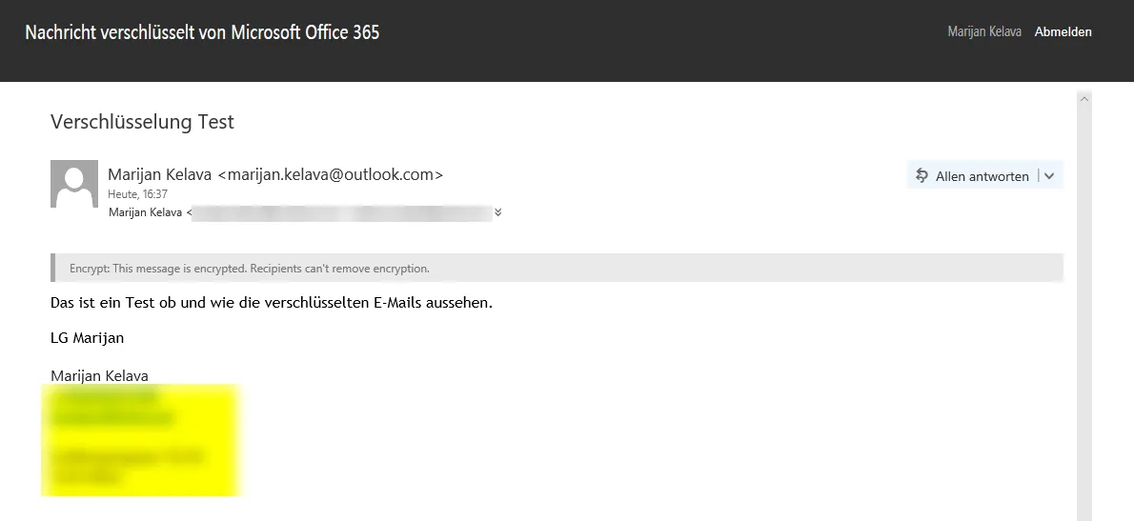Open the reply options dropdown arrow
The height and width of the screenshot is (521, 1134).
point(1049,175)
